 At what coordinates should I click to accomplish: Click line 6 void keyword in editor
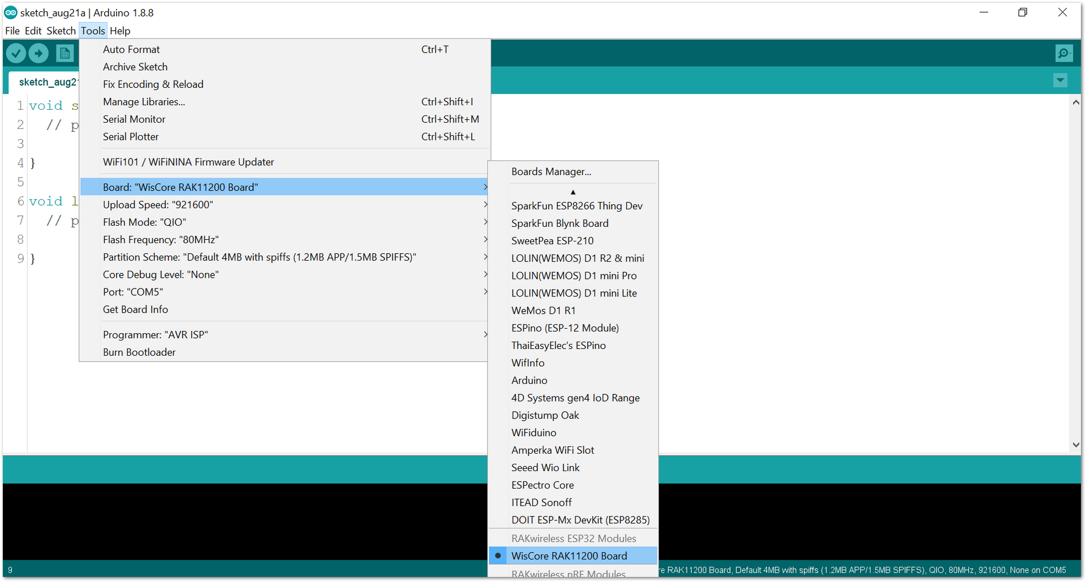(46, 202)
